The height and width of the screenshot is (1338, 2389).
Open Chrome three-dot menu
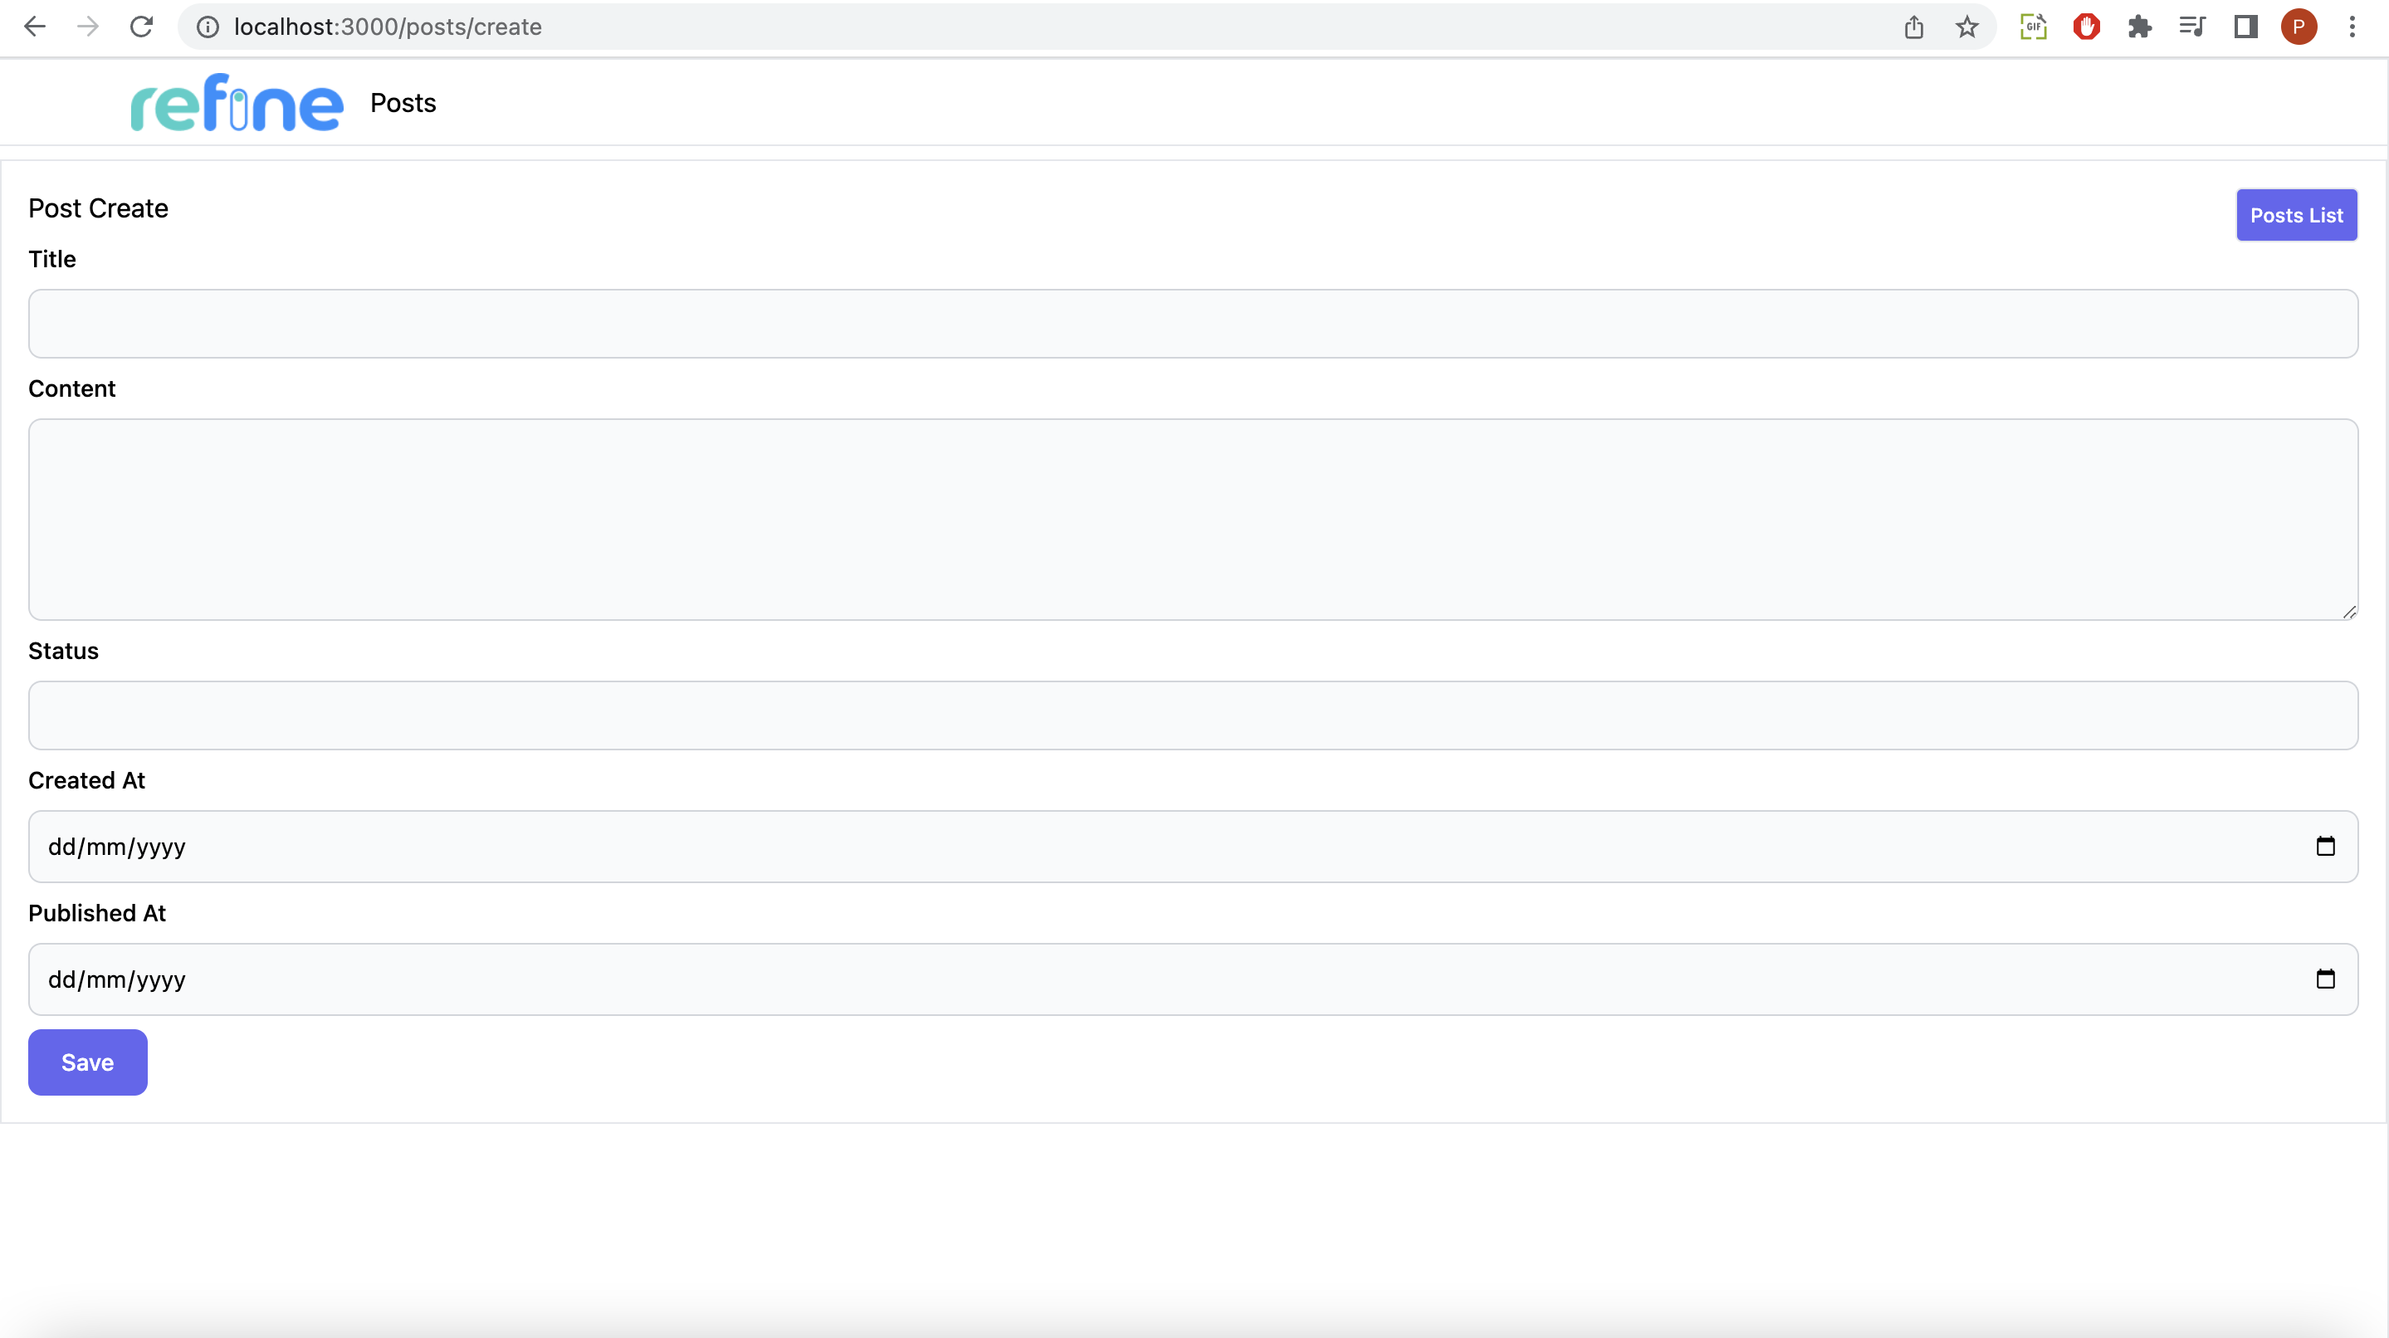(x=2352, y=27)
